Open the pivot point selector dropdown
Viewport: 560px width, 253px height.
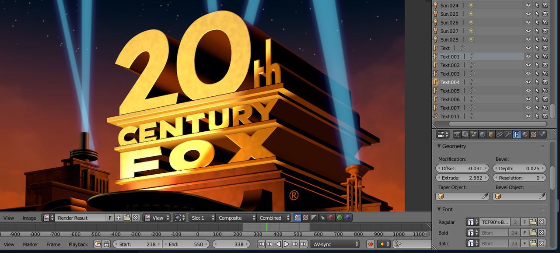tap(179, 218)
